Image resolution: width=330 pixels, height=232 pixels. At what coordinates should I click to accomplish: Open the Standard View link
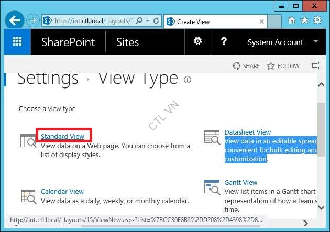(62, 137)
